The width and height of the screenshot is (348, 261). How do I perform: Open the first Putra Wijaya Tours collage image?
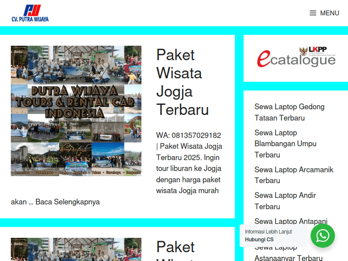(x=76, y=111)
